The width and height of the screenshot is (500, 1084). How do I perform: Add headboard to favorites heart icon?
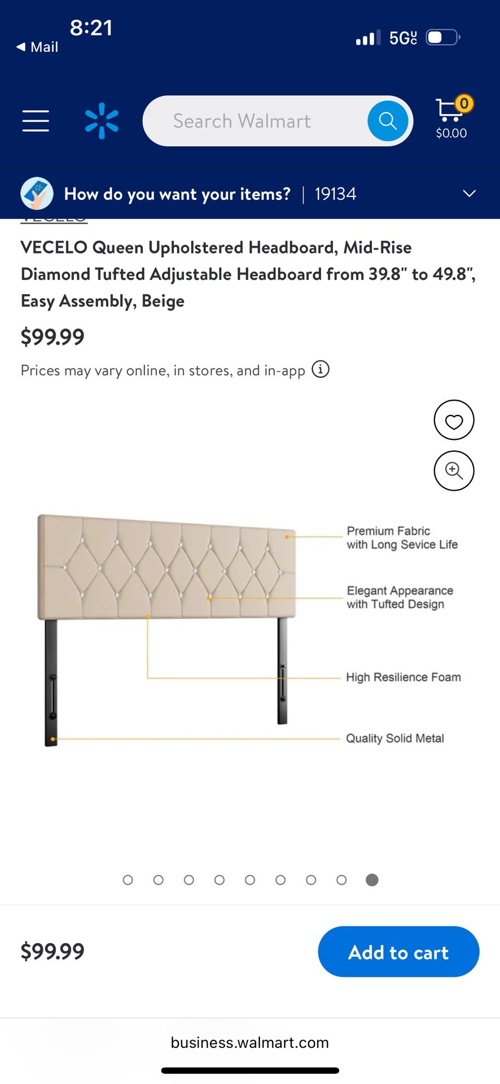click(x=454, y=420)
